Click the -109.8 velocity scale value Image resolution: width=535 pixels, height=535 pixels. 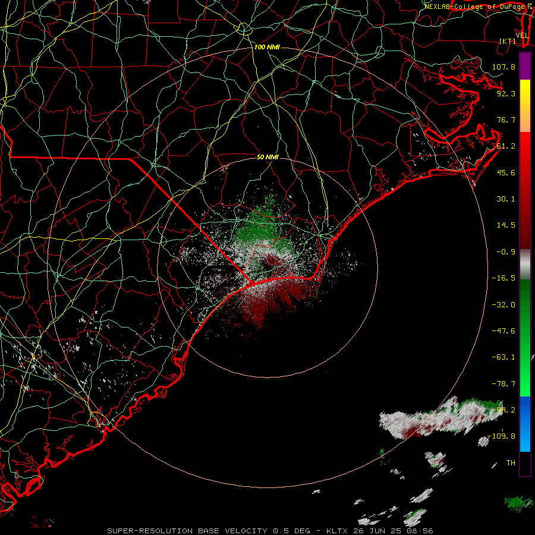pos(501,436)
